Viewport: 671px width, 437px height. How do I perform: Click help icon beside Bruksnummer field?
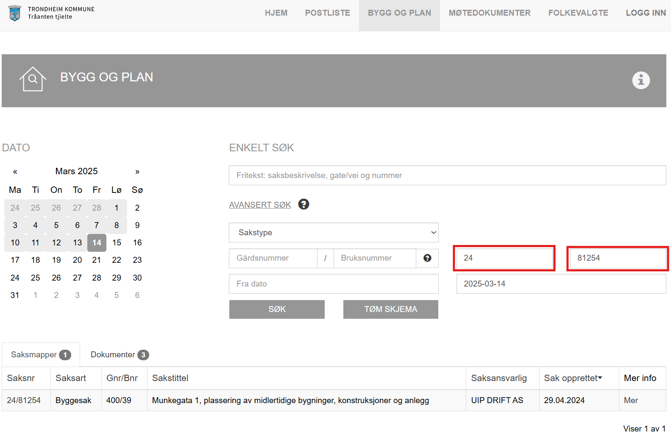coord(427,258)
